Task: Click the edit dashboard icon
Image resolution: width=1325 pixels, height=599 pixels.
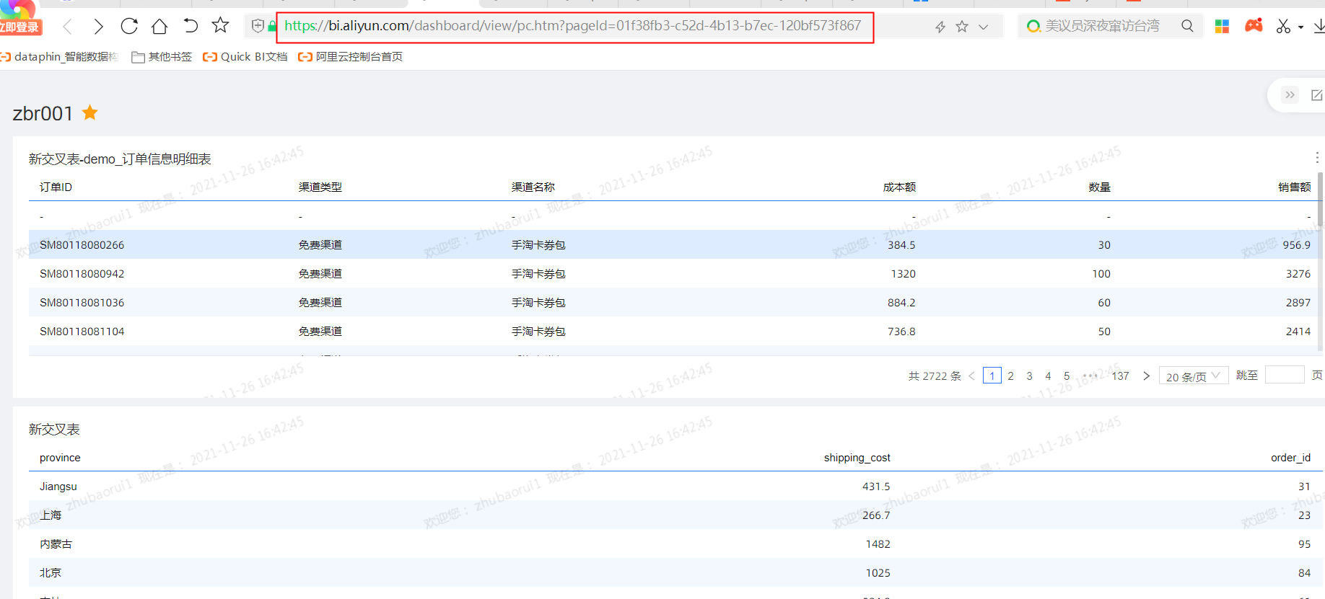Action: 1316,95
